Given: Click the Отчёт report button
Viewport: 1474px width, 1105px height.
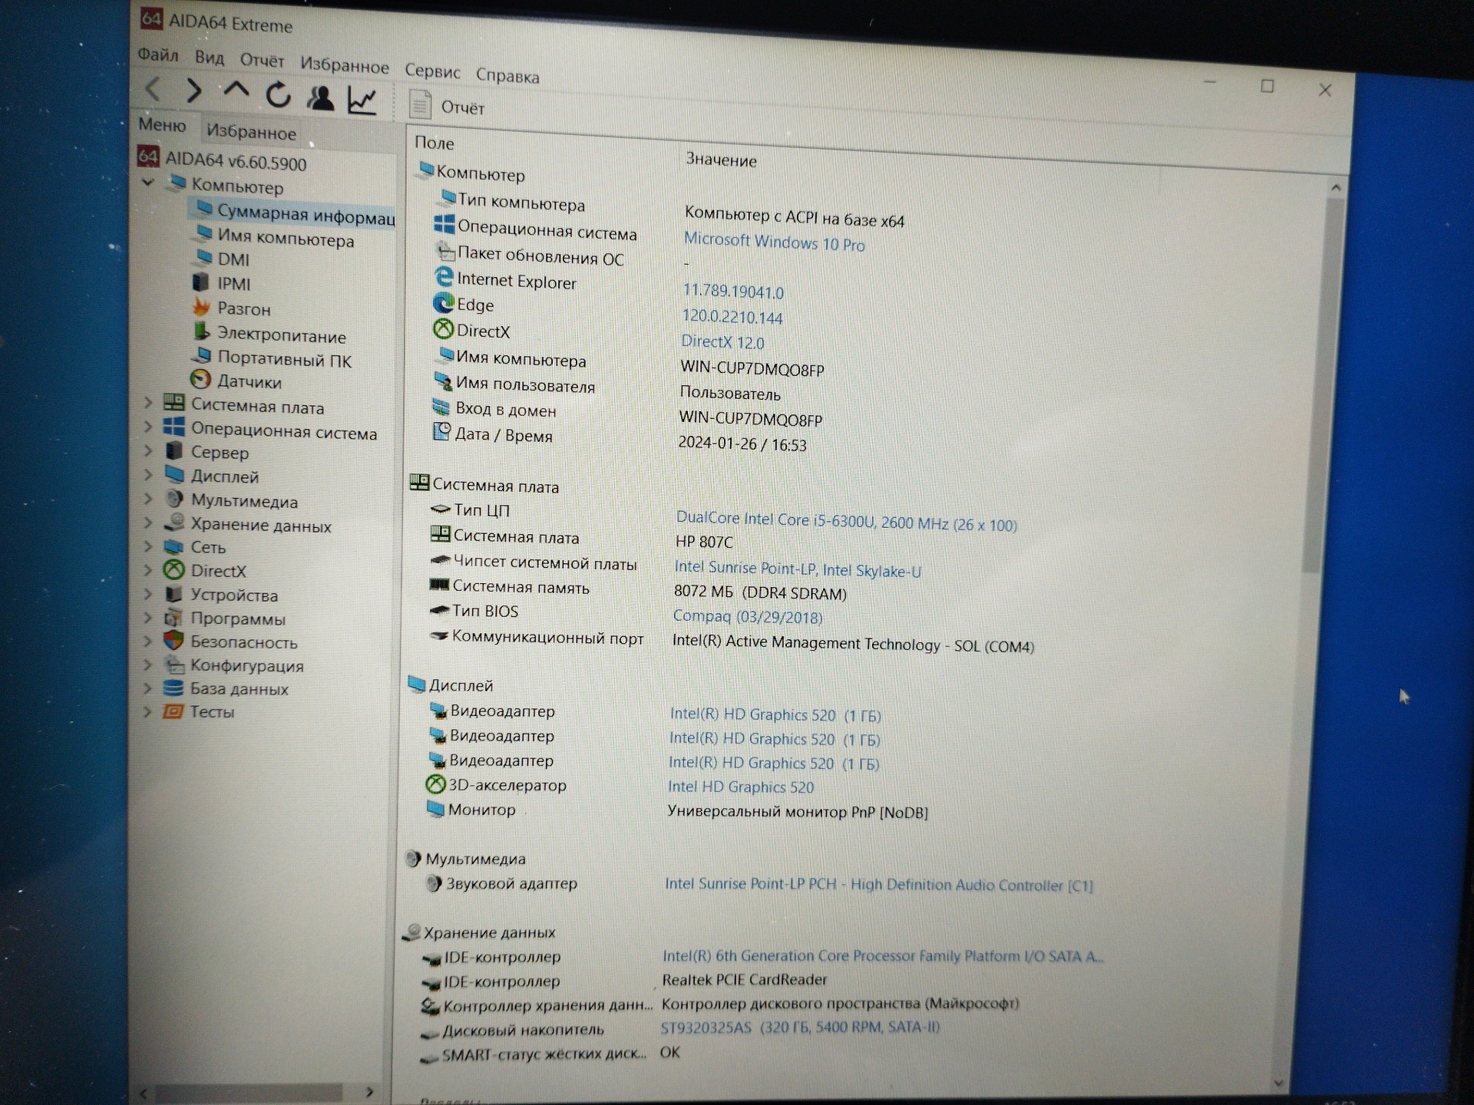Looking at the screenshot, I should 448,106.
